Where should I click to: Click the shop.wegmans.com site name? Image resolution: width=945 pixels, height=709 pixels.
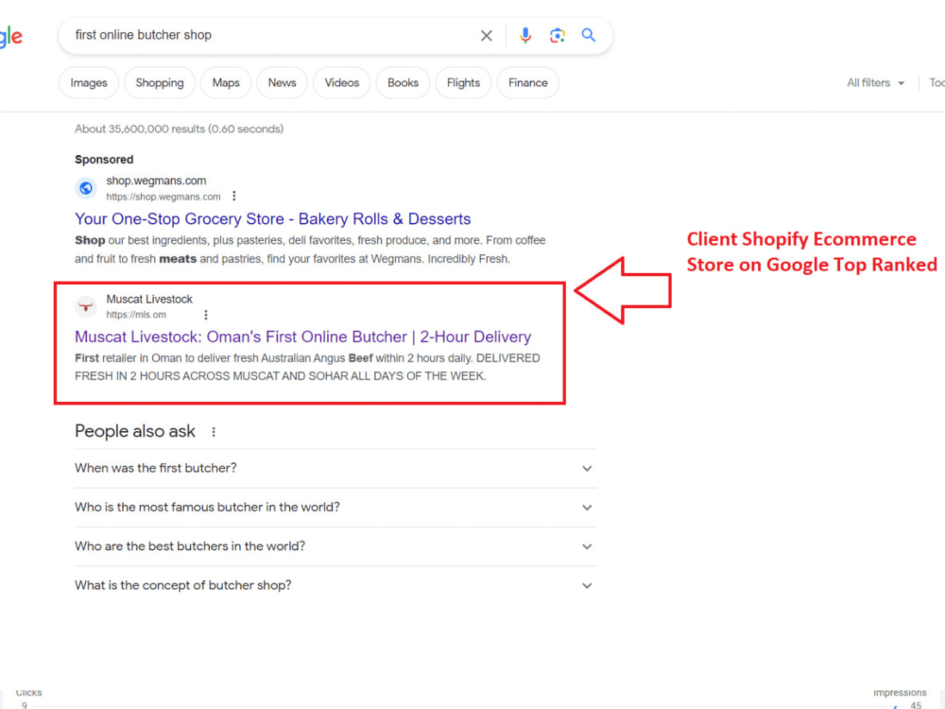[156, 181]
